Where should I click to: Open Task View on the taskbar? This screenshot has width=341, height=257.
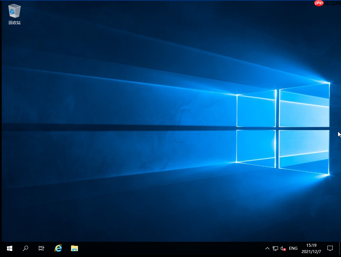(x=41, y=248)
